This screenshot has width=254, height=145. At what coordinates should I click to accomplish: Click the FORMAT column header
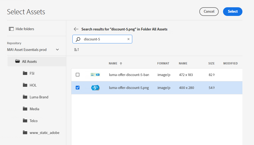163,63
